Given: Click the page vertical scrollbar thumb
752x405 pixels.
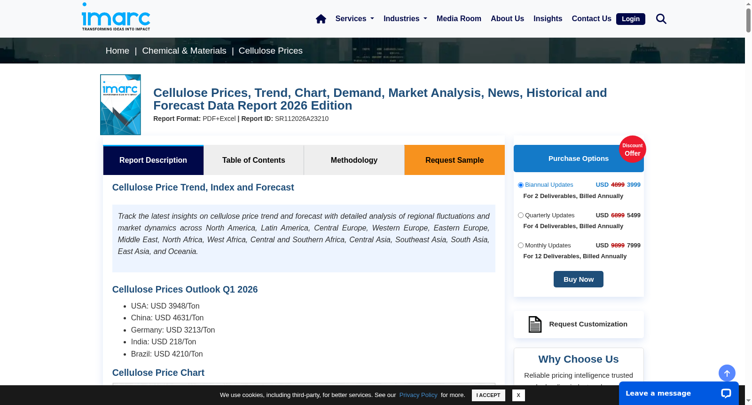Looking at the screenshot, I should click(748, 21).
